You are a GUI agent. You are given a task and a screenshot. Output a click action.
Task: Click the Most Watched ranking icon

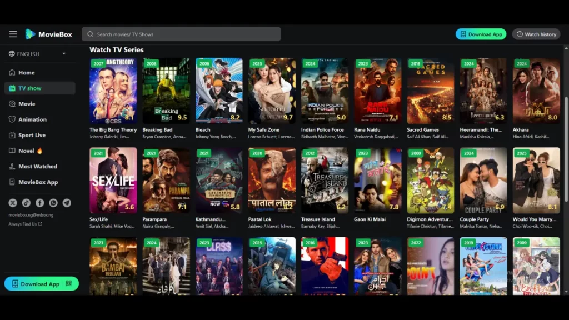coord(12,166)
